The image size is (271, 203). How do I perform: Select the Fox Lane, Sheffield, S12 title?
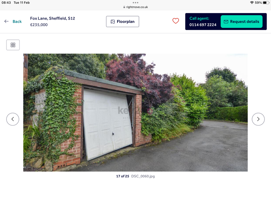coord(53,18)
